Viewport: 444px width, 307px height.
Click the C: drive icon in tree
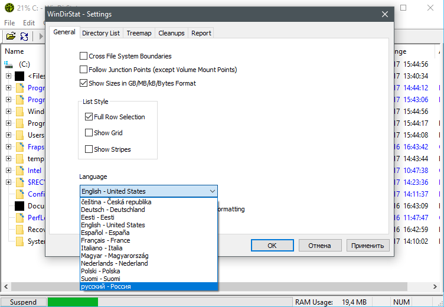pyautogui.click(x=8, y=64)
